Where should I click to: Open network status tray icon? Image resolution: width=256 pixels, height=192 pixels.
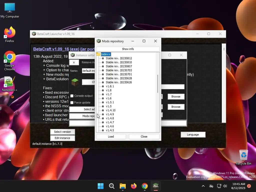click(x=219, y=186)
